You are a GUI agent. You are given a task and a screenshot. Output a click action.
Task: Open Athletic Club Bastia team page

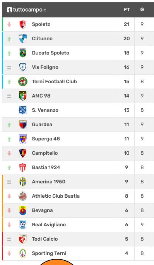click(x=56, y=196)
